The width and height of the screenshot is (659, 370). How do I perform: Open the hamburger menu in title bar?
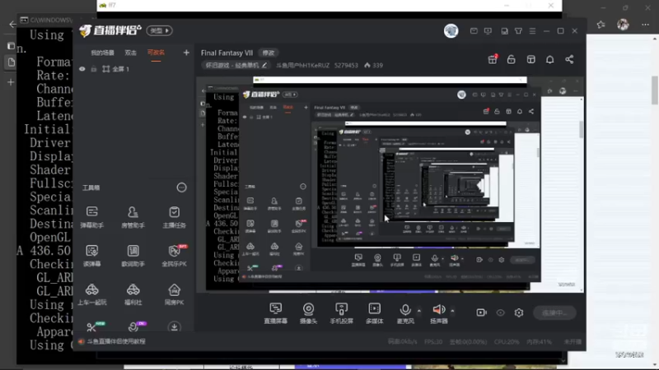click(x=532, y=31)
